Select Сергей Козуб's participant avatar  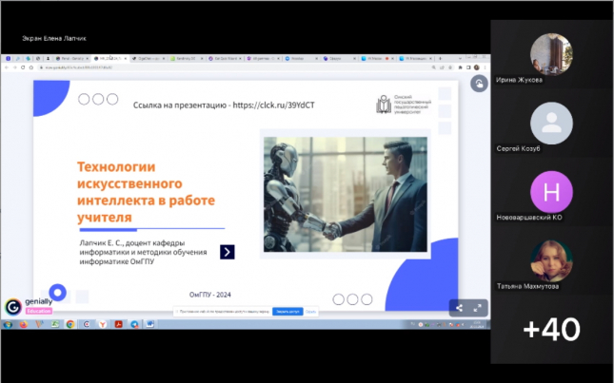551,124
